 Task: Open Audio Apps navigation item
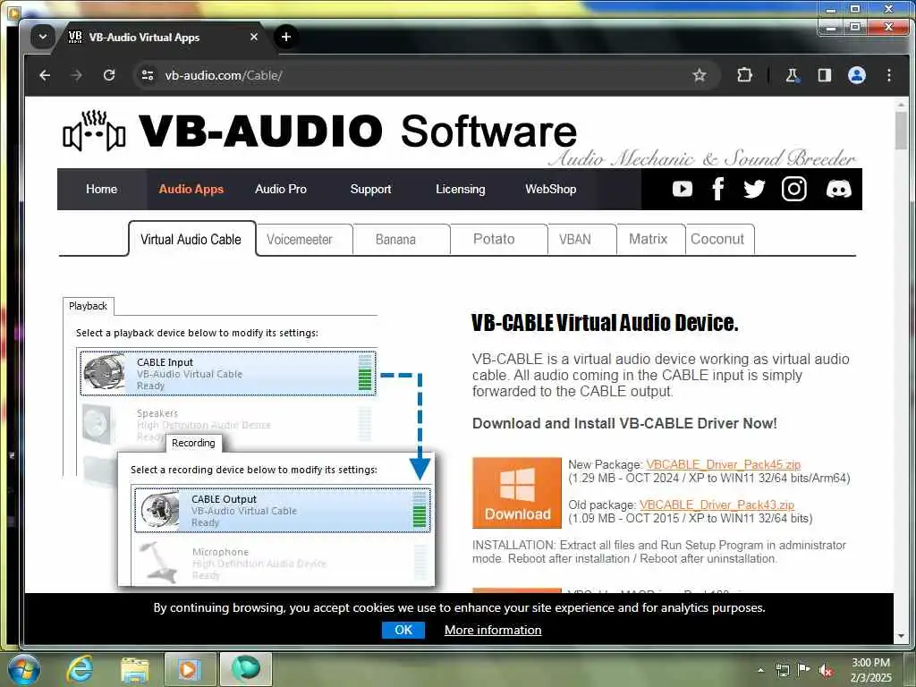click(191, 190)
